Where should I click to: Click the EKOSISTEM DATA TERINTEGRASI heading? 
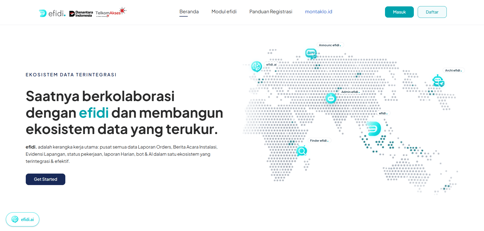pyautogui.click(x=71, y=75)
